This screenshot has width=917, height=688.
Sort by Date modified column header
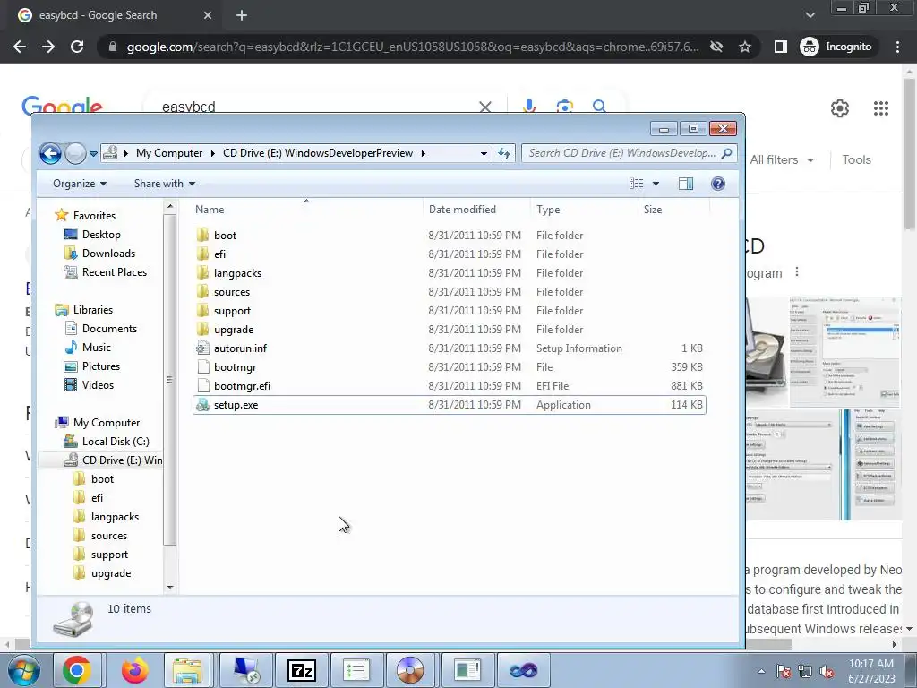pos(476,210)
